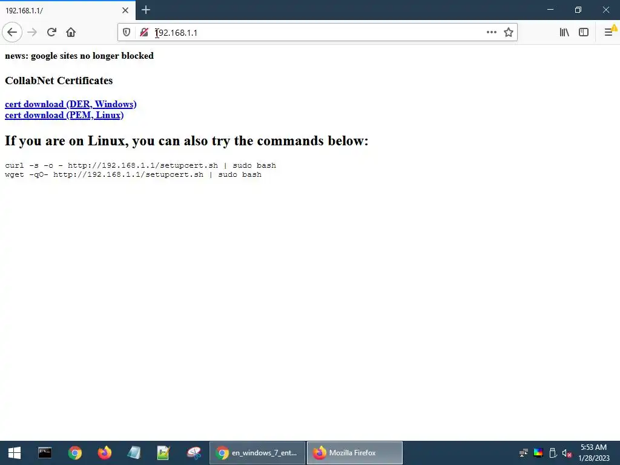
Task: Click the curl setupcert.sh command line
Action: 140,165
